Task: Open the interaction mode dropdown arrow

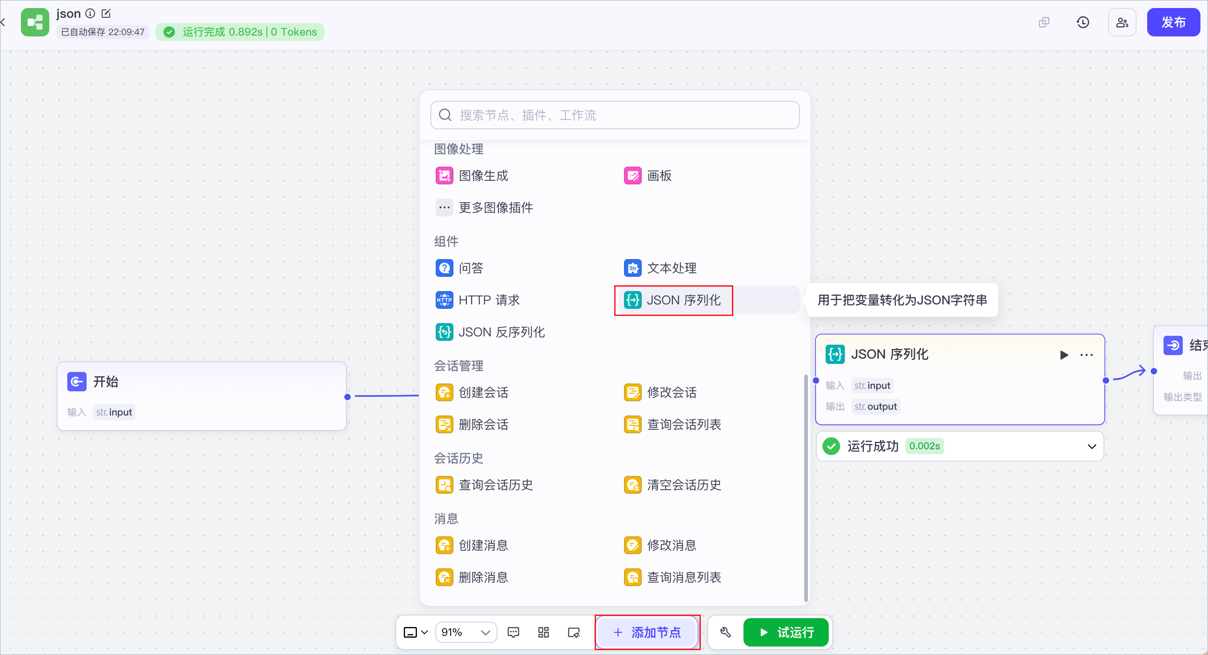Action: (x=425, y=632)
